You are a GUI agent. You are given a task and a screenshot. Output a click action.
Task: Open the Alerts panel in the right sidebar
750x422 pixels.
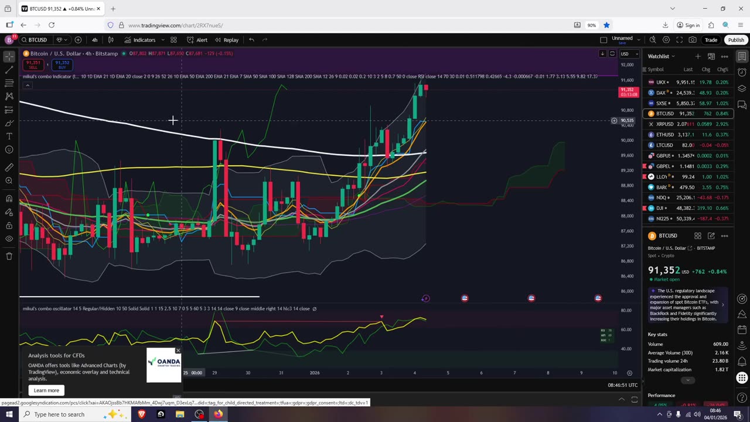(x=742, y=73)
